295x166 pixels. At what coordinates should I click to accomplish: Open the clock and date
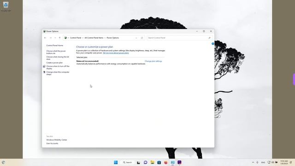click(284, 162)
